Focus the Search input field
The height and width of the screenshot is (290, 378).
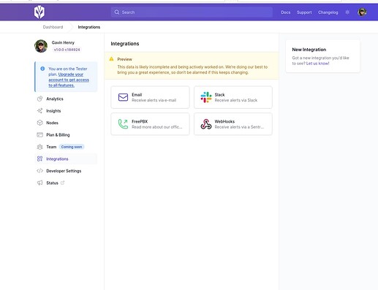[192, 12]
